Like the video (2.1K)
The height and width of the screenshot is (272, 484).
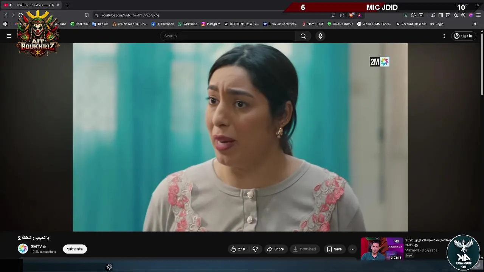click(x=238, y=249)
